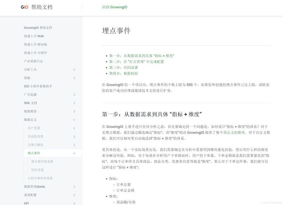
Task: Select 无埋点圈选 sub-item
Action: 35,145
